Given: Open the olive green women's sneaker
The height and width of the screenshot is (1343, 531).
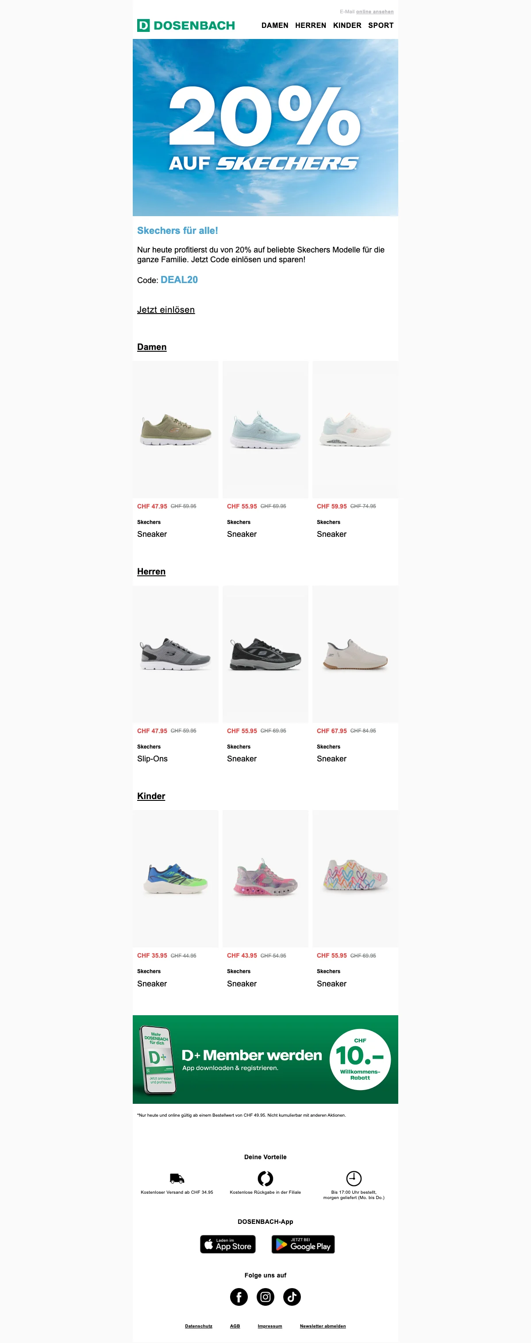Looking at the screenshot, I should coord(175,430).
